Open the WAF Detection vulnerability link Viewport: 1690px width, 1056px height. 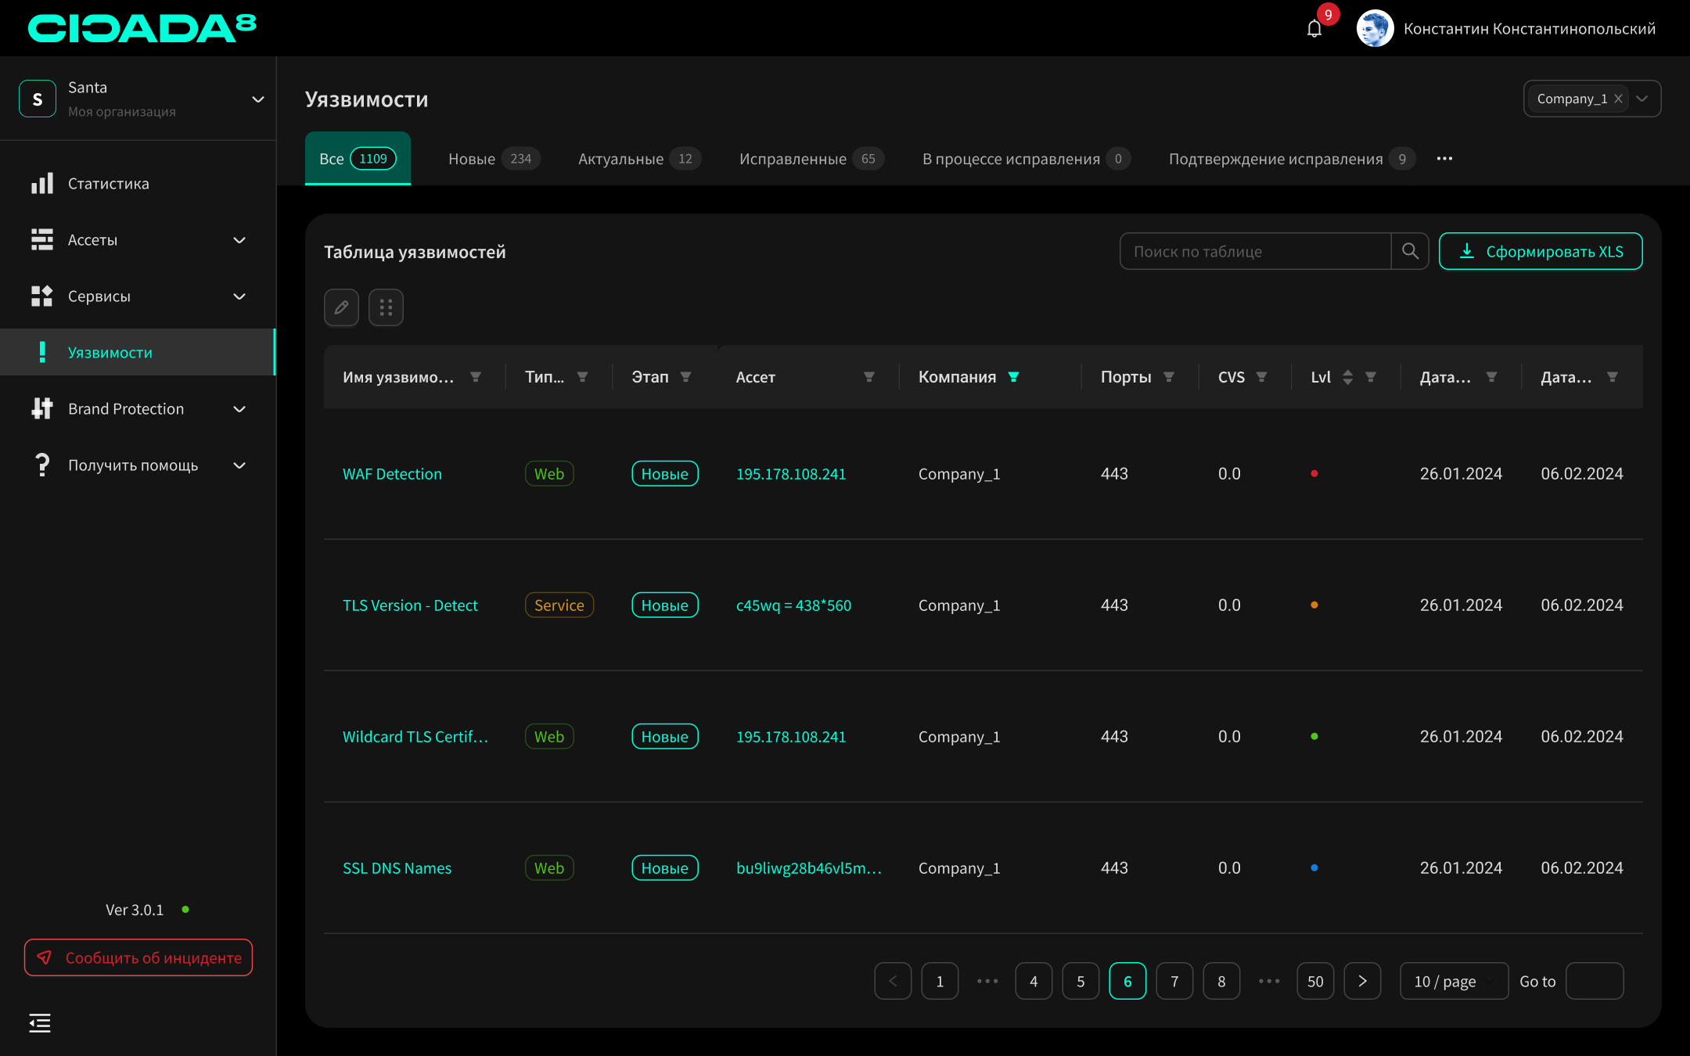click(x=392, y=474)
